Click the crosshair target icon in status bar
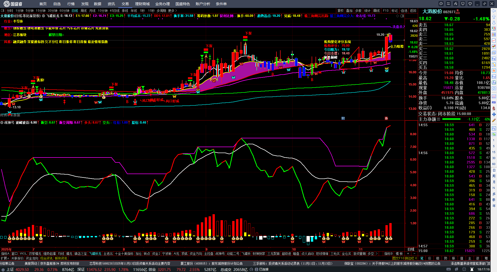The width and height of the screenshot is (497, 272). [464, 269]
